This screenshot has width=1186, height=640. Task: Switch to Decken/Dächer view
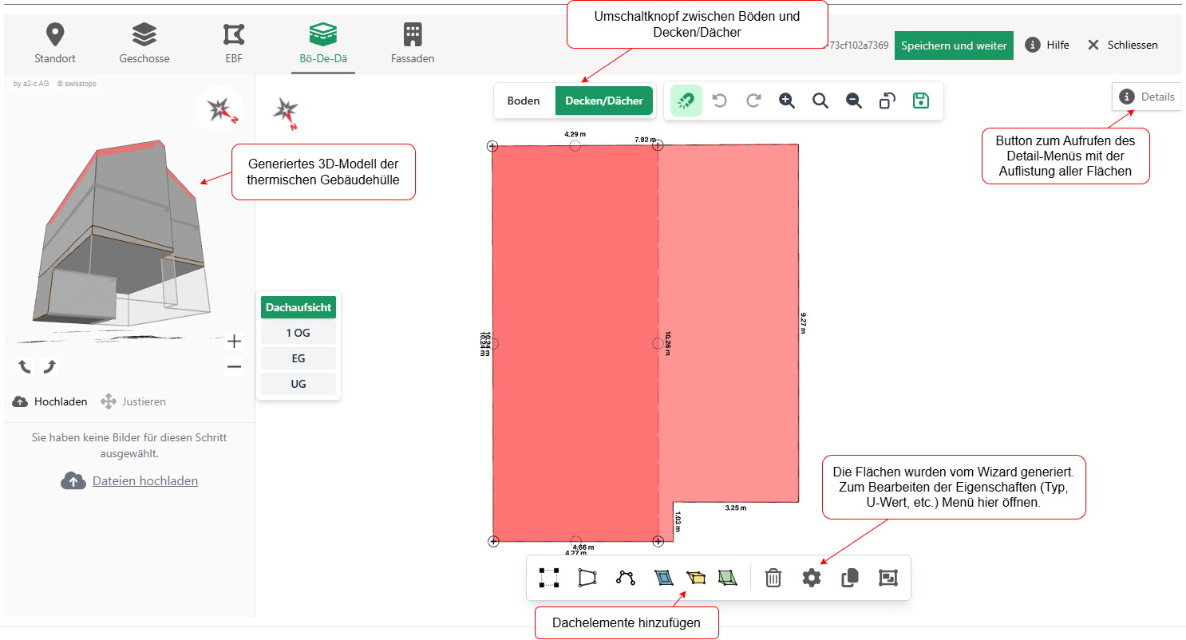tap(604, 101)
